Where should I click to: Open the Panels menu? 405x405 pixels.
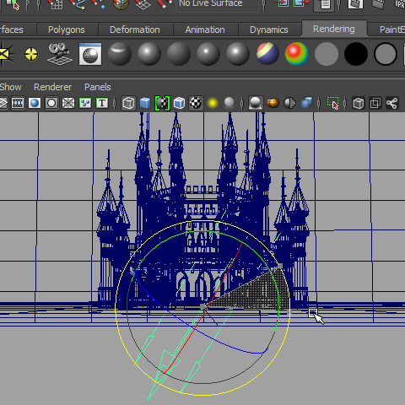pyautogui.click(x=98, y=87)
